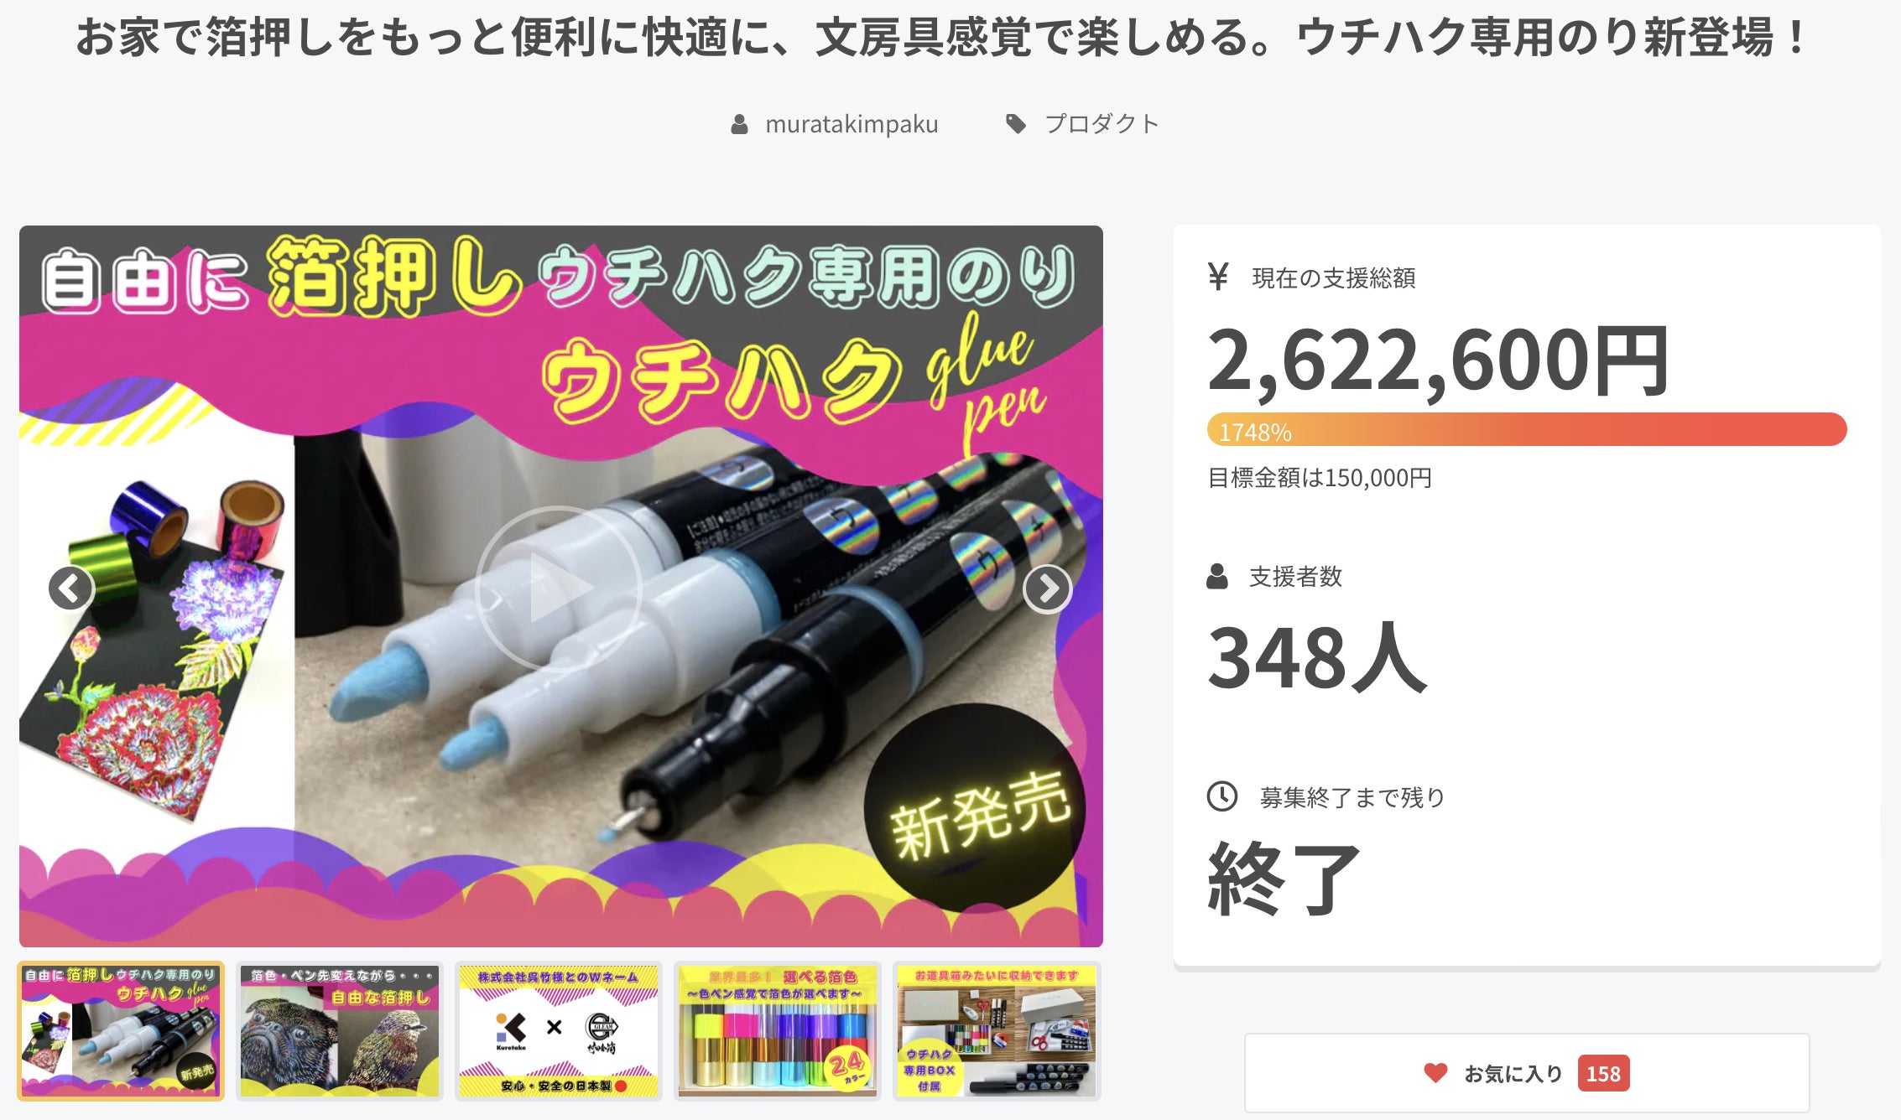The width and height of the screenshot is (1901, 1120).
Task: Click the yen icon by 現在の支援総額
Action: (1218, 277)
